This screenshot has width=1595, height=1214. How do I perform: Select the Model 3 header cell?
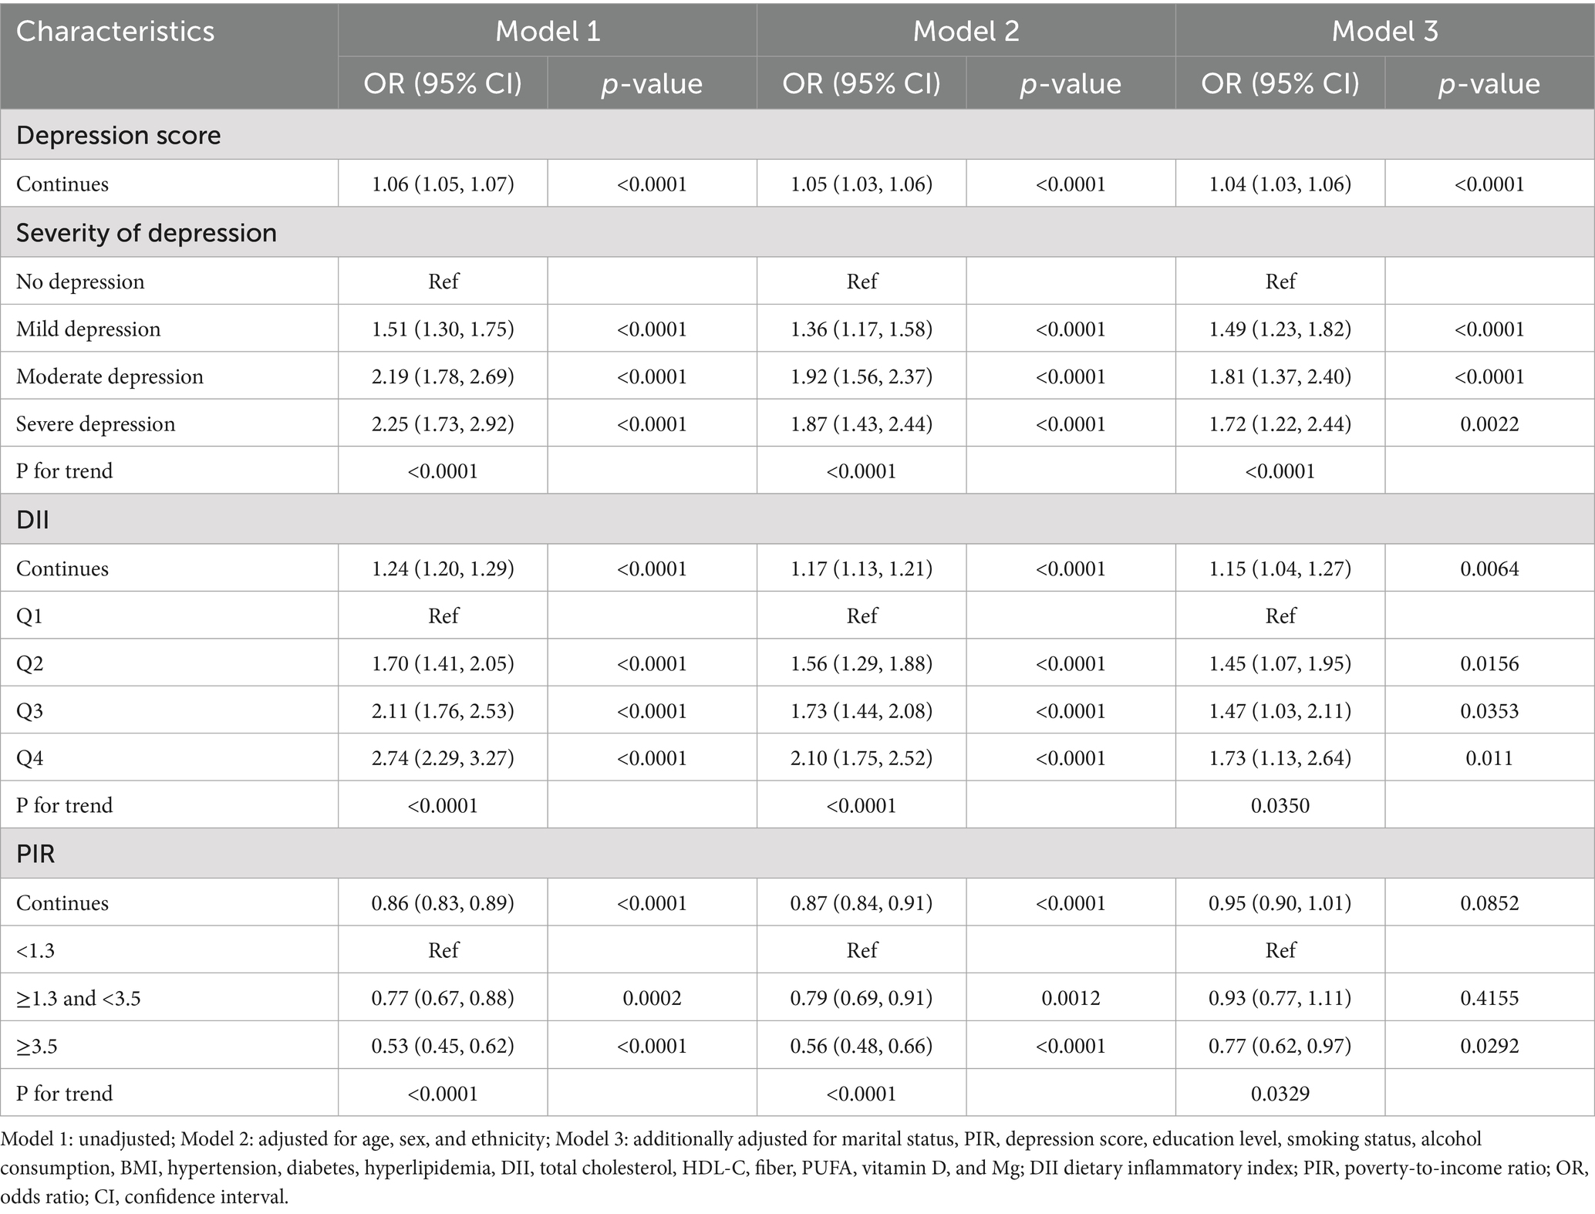pos(1385,30)
